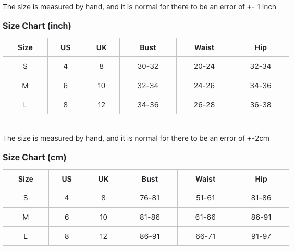Select the US header in the cm chart
Image resolution: width=295 pixels, height=251 pixels.
click(67, 179)
